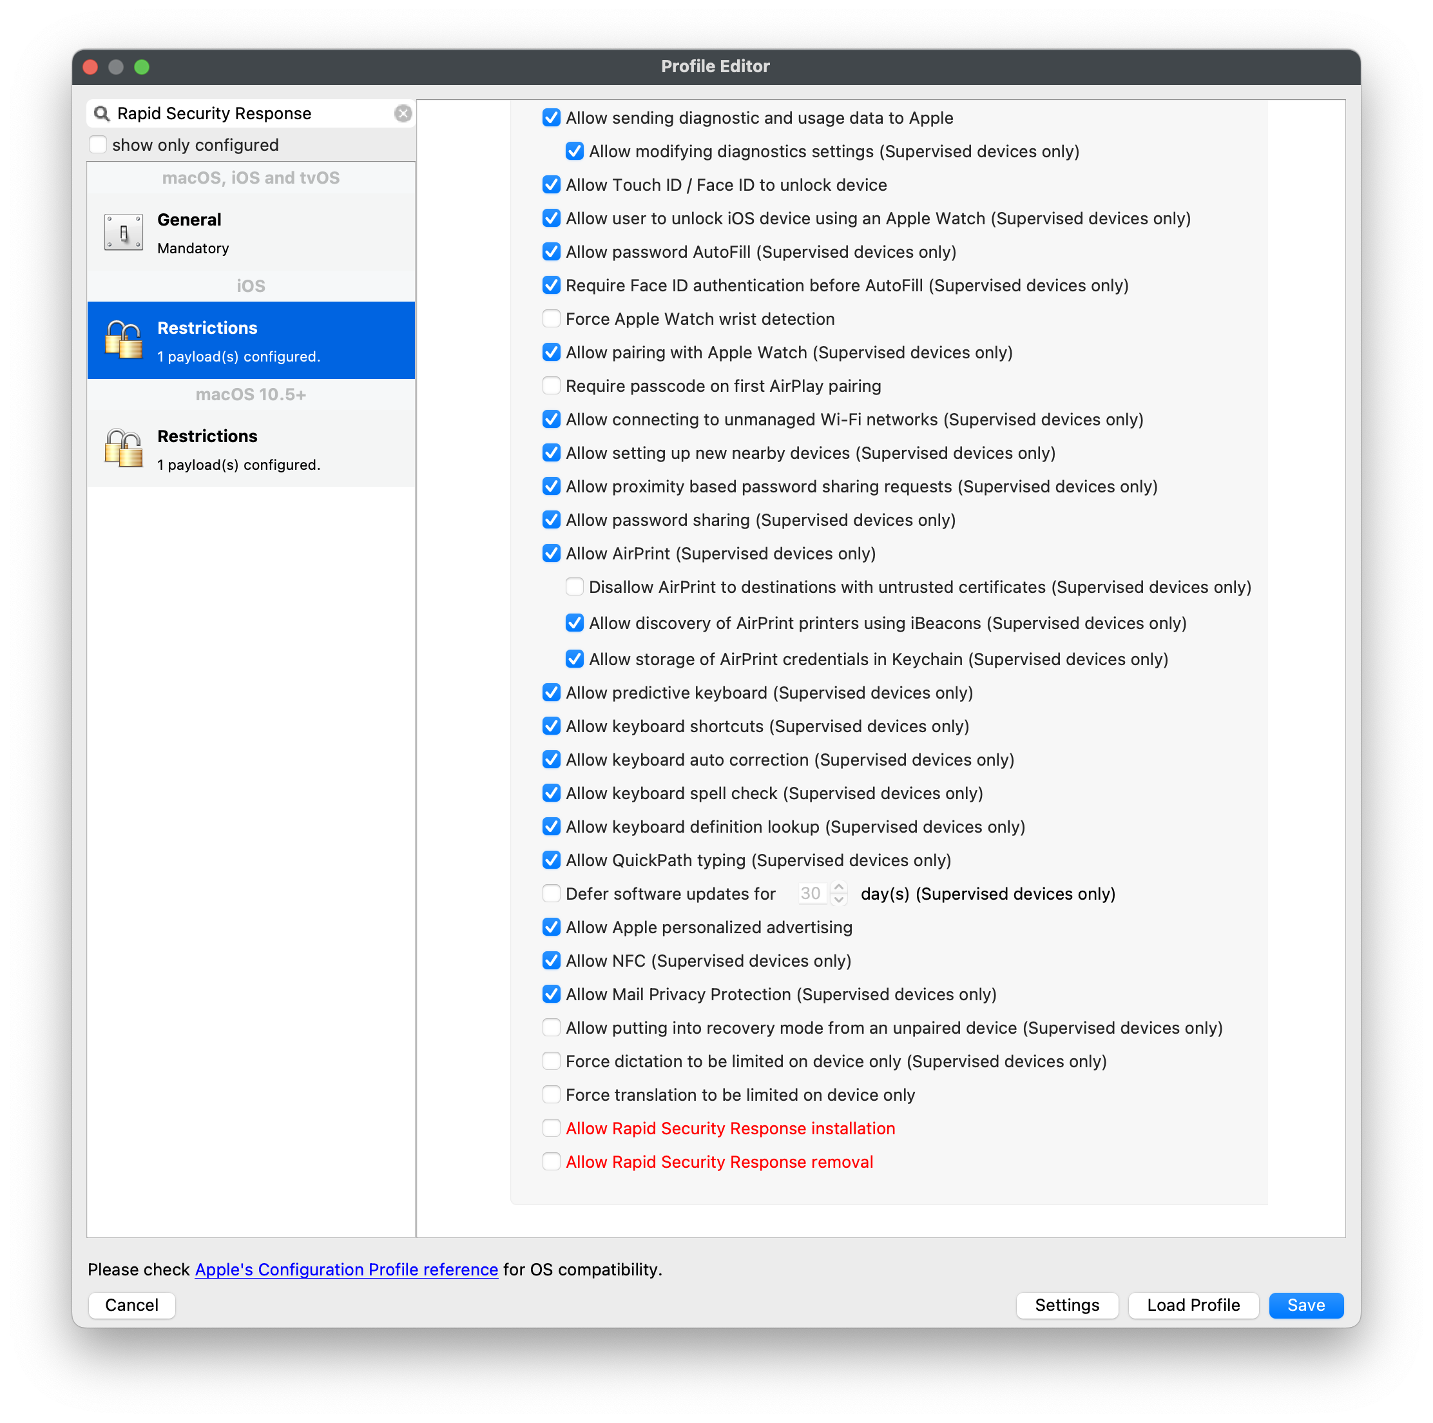
Task: Expand the macOS iOS and tvOS section
Action: click(x=251, y=179)
